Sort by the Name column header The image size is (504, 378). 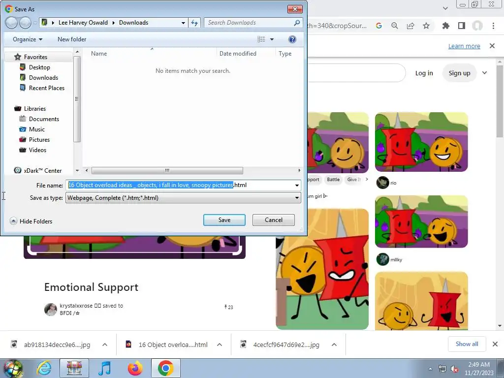coord(99,53)
